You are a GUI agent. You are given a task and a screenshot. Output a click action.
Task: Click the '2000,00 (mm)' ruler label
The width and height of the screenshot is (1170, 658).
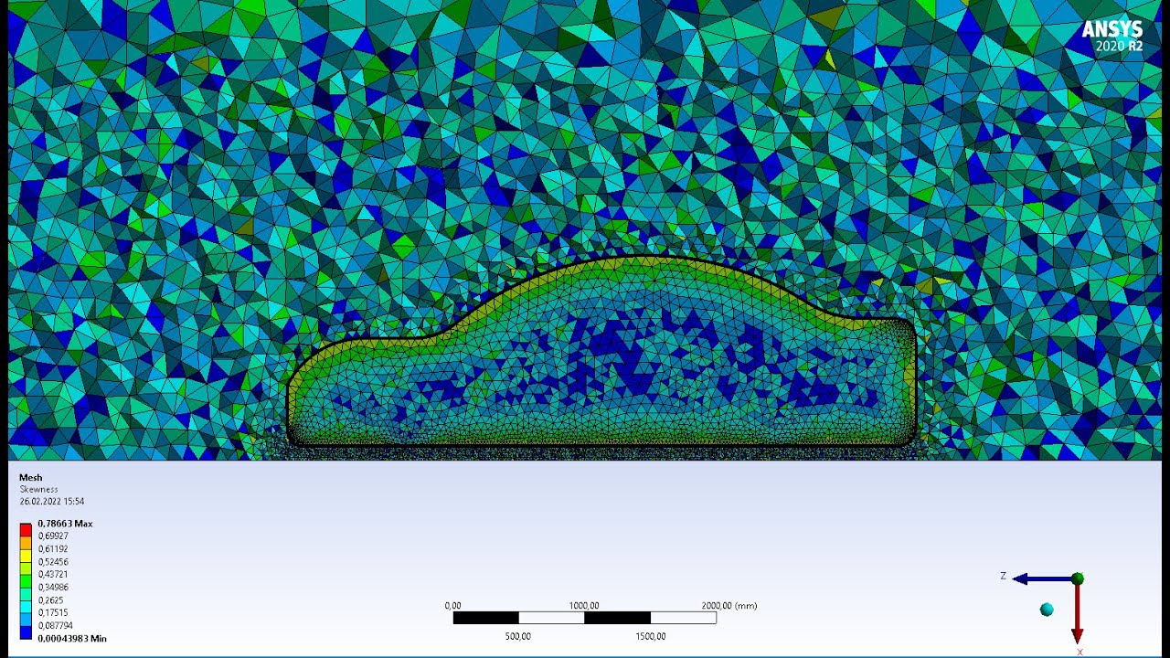pyautogui.click(x=729, y=606)
